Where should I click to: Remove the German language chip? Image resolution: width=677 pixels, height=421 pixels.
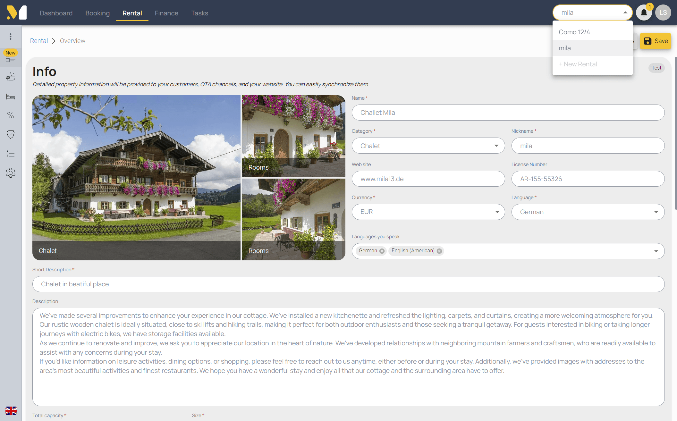pyautogui.click(x=382, y=251)
